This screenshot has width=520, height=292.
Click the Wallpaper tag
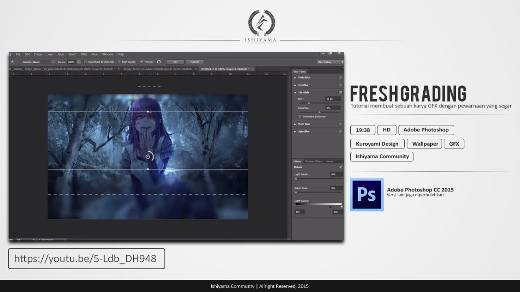[425, 144]
